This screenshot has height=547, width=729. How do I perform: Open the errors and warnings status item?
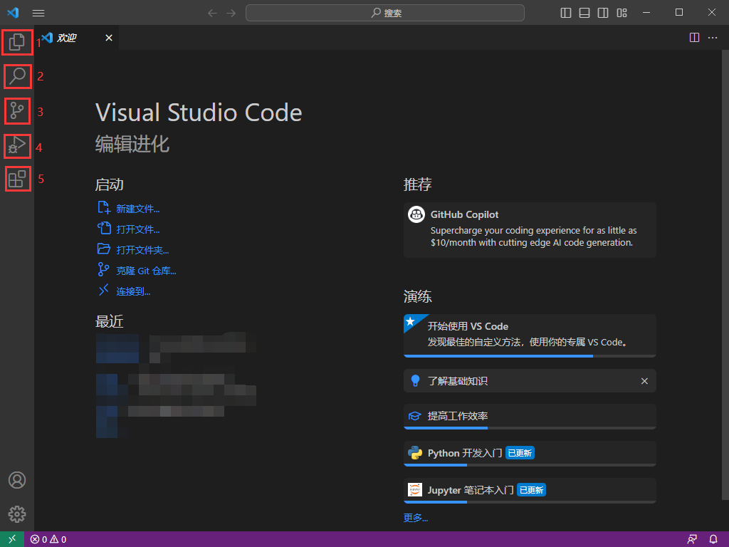48,539
